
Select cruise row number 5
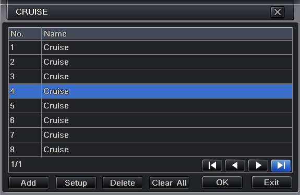150,106
